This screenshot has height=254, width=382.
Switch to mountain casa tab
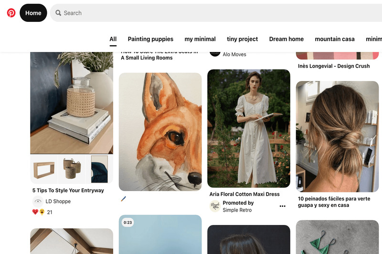click(x=335, y=39)
